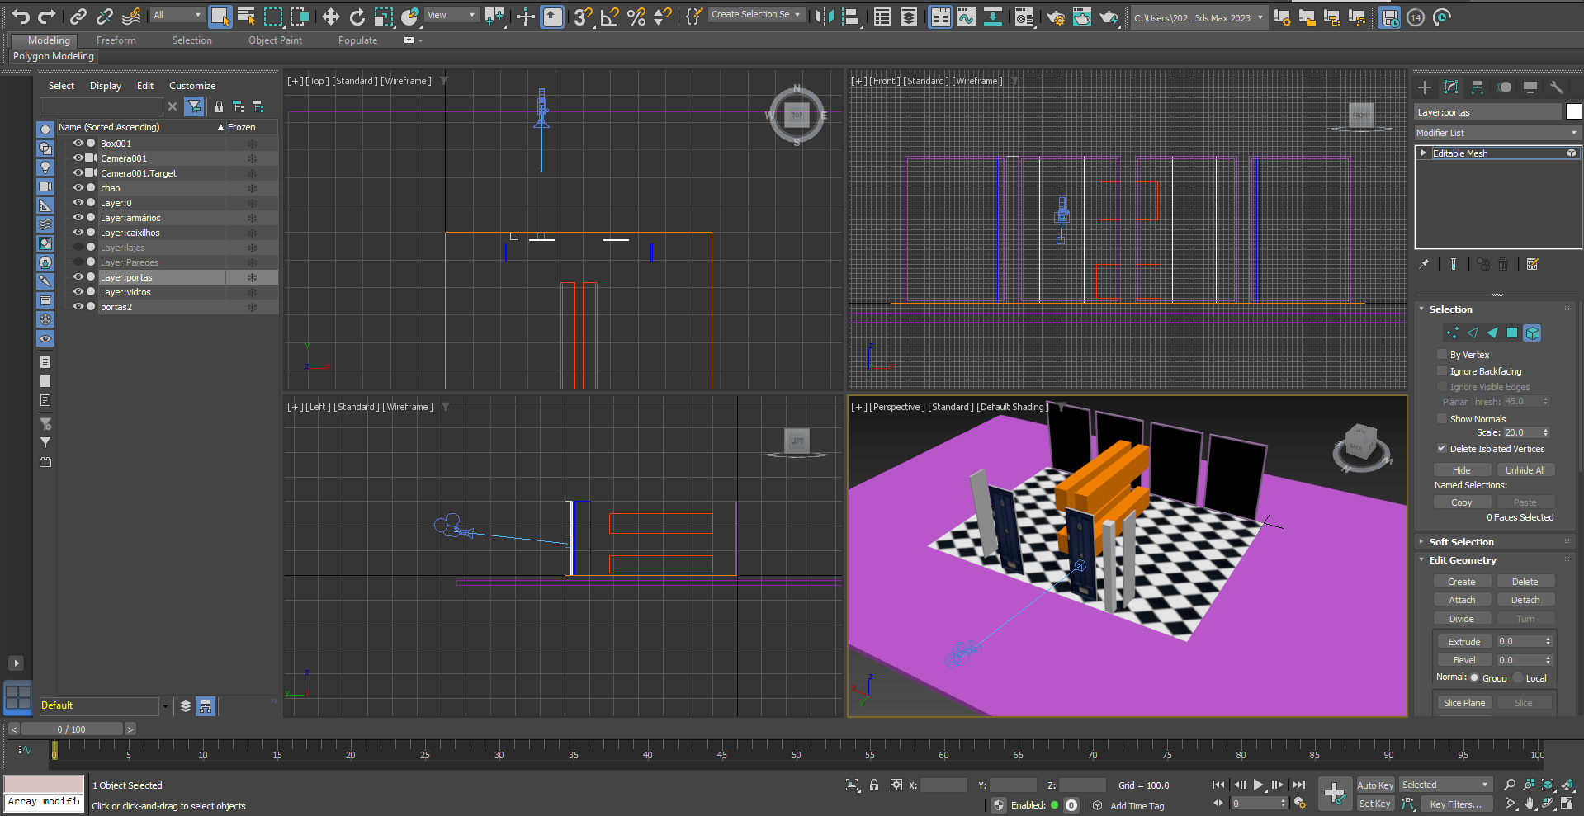The width and height of the screenshot is (1584, 816).
Task: Select Polygon sub-object level icon
Action: pyautogui.click(x=1512, y=333)
